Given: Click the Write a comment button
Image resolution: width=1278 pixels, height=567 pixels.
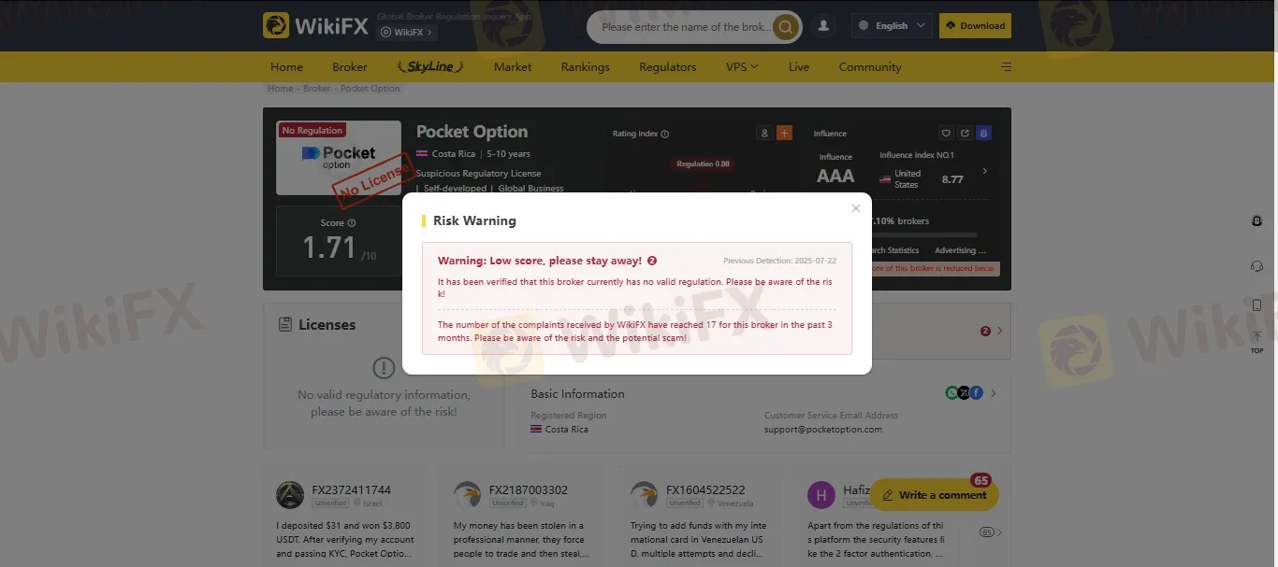Looking at the screenshot, I should [934, 495].
